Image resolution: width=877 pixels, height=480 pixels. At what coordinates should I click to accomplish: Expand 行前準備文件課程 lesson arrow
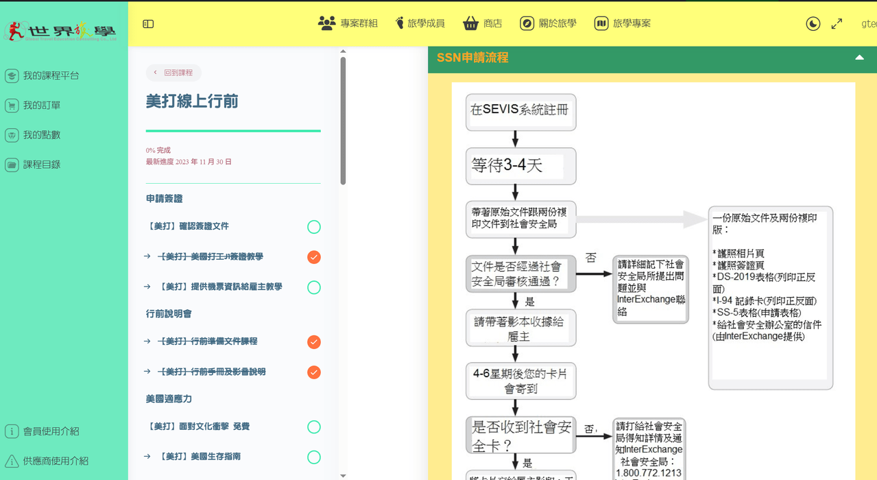click(x=147, y=341)
